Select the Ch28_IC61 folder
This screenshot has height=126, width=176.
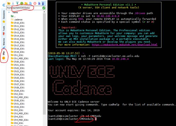(x=18, y=88)
